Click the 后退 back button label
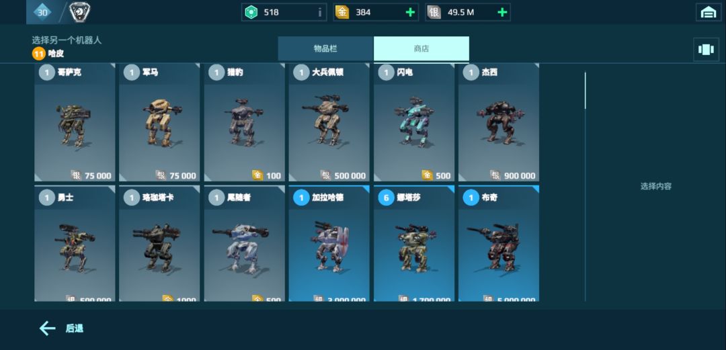The image size is (726, 350). (x=75, y=329)
